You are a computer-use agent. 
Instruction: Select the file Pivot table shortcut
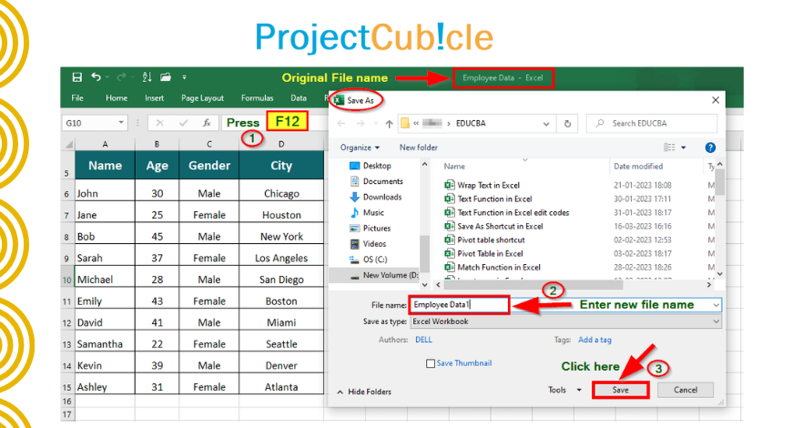(x=485, y=240)
